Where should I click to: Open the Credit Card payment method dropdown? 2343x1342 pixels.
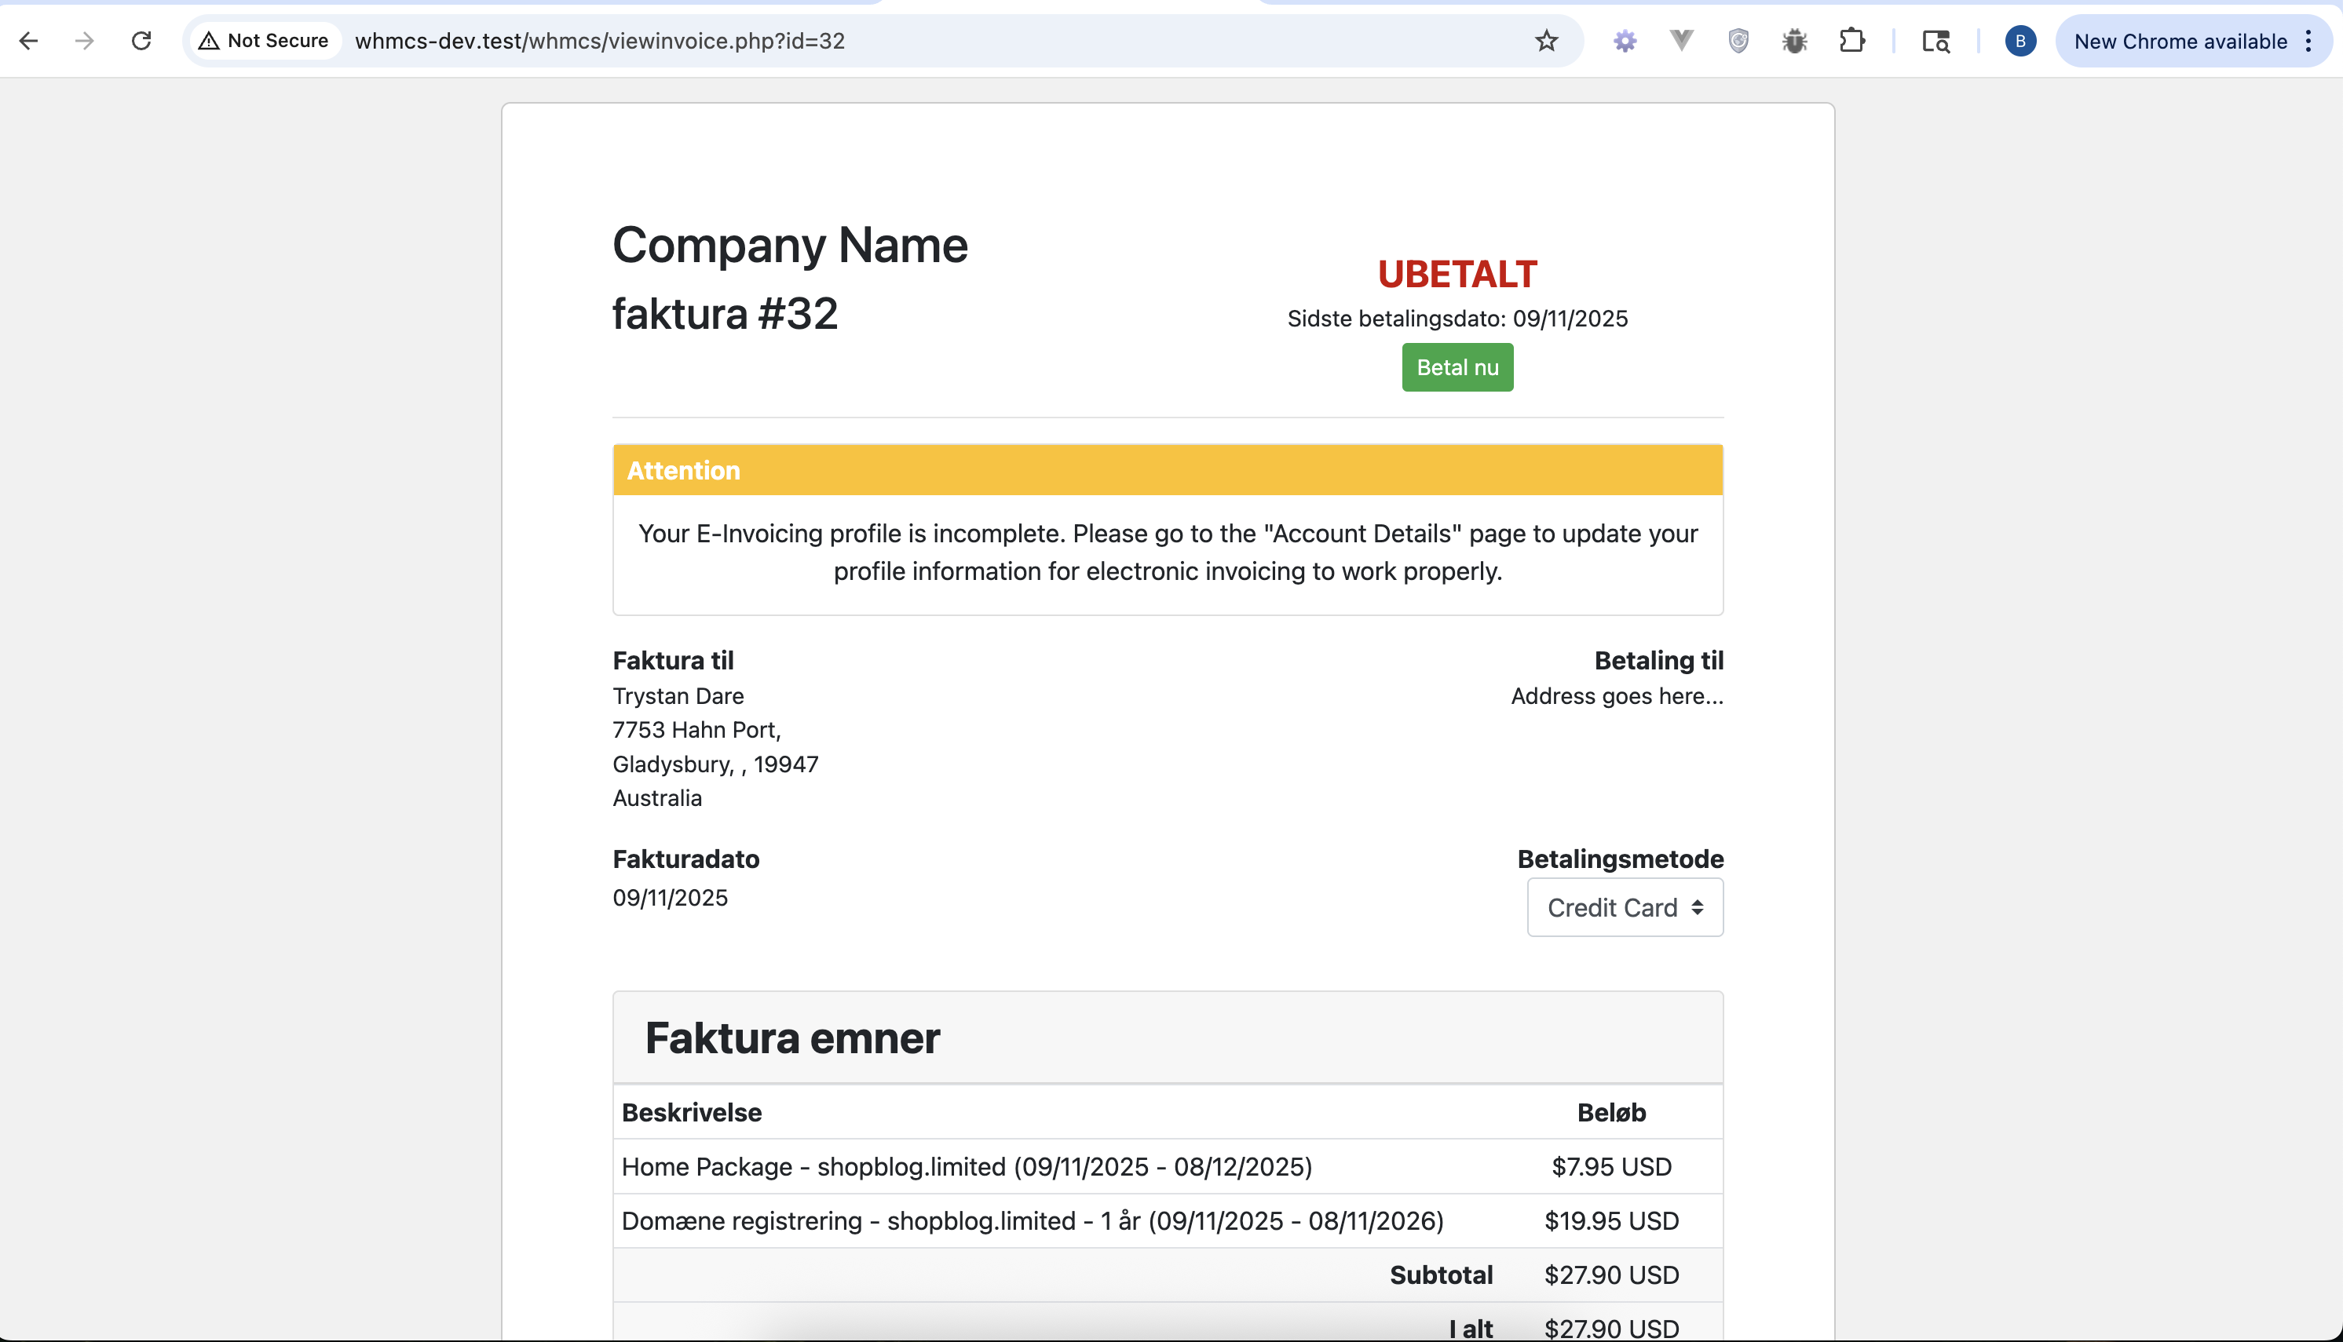1612,908
